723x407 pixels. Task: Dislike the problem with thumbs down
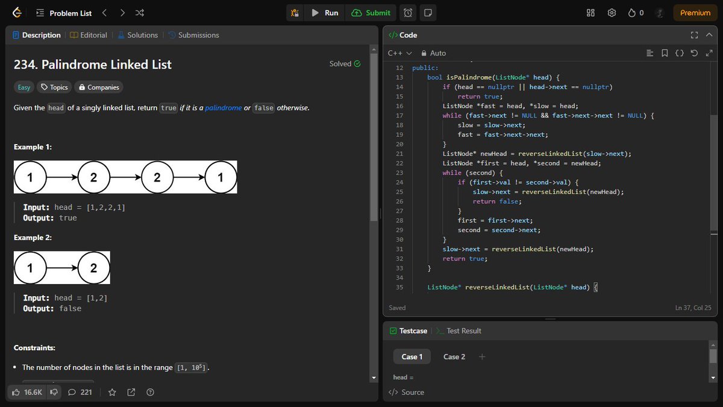[54, 392]
